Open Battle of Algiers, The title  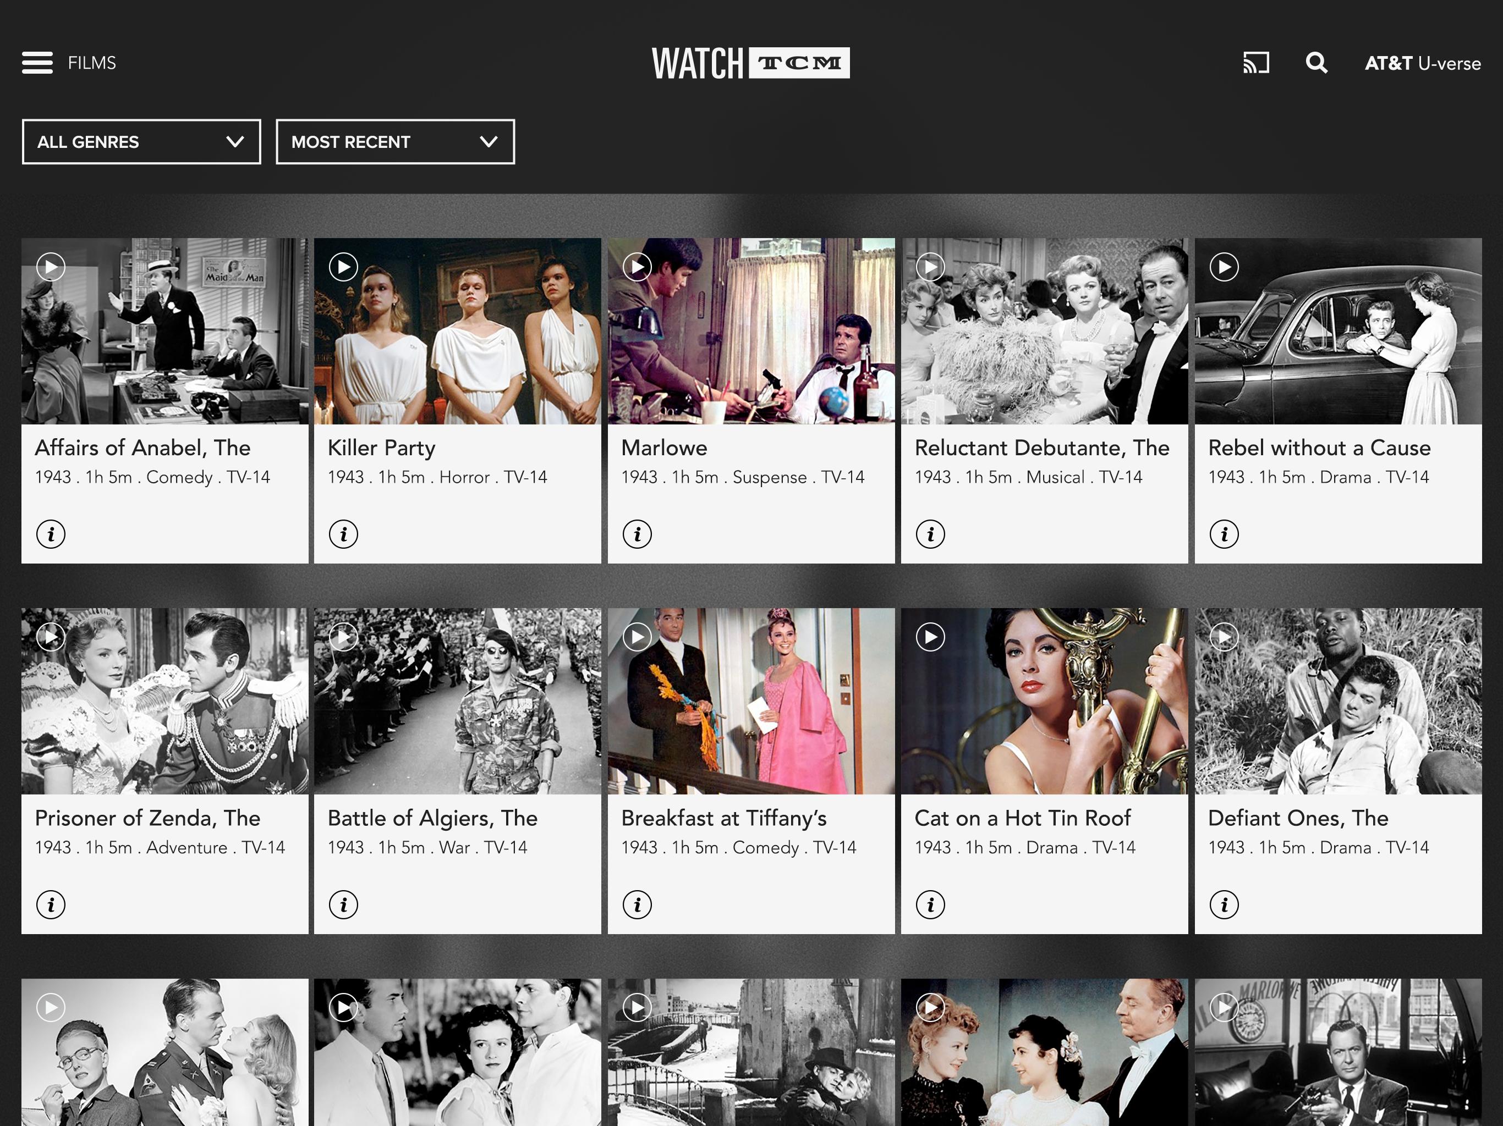[433, 818]
